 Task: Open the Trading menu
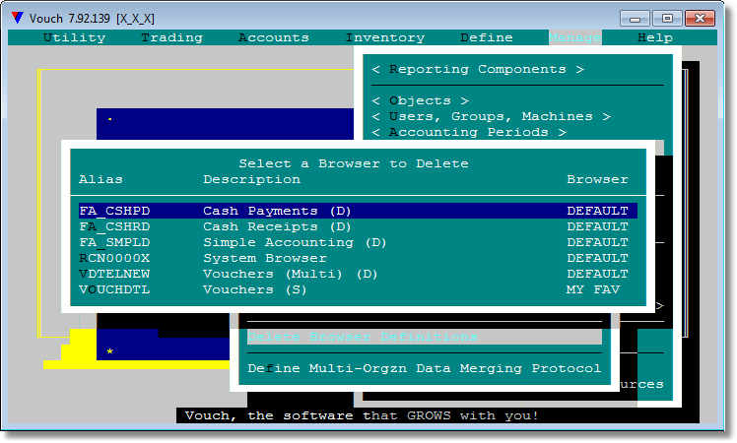172,37
